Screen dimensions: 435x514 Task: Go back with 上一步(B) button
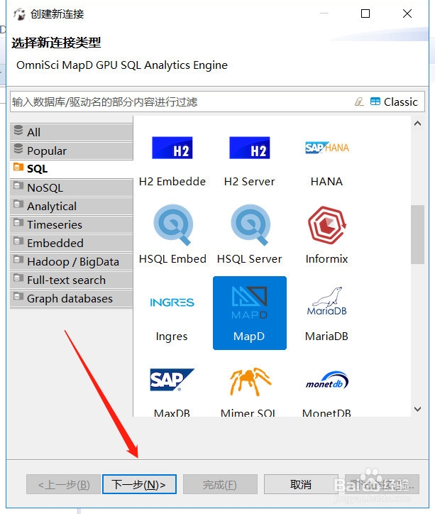(x=64, y=484)
